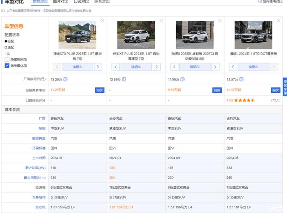Click next arrow under 长安X7 PLUS

[x=157, y=67]
